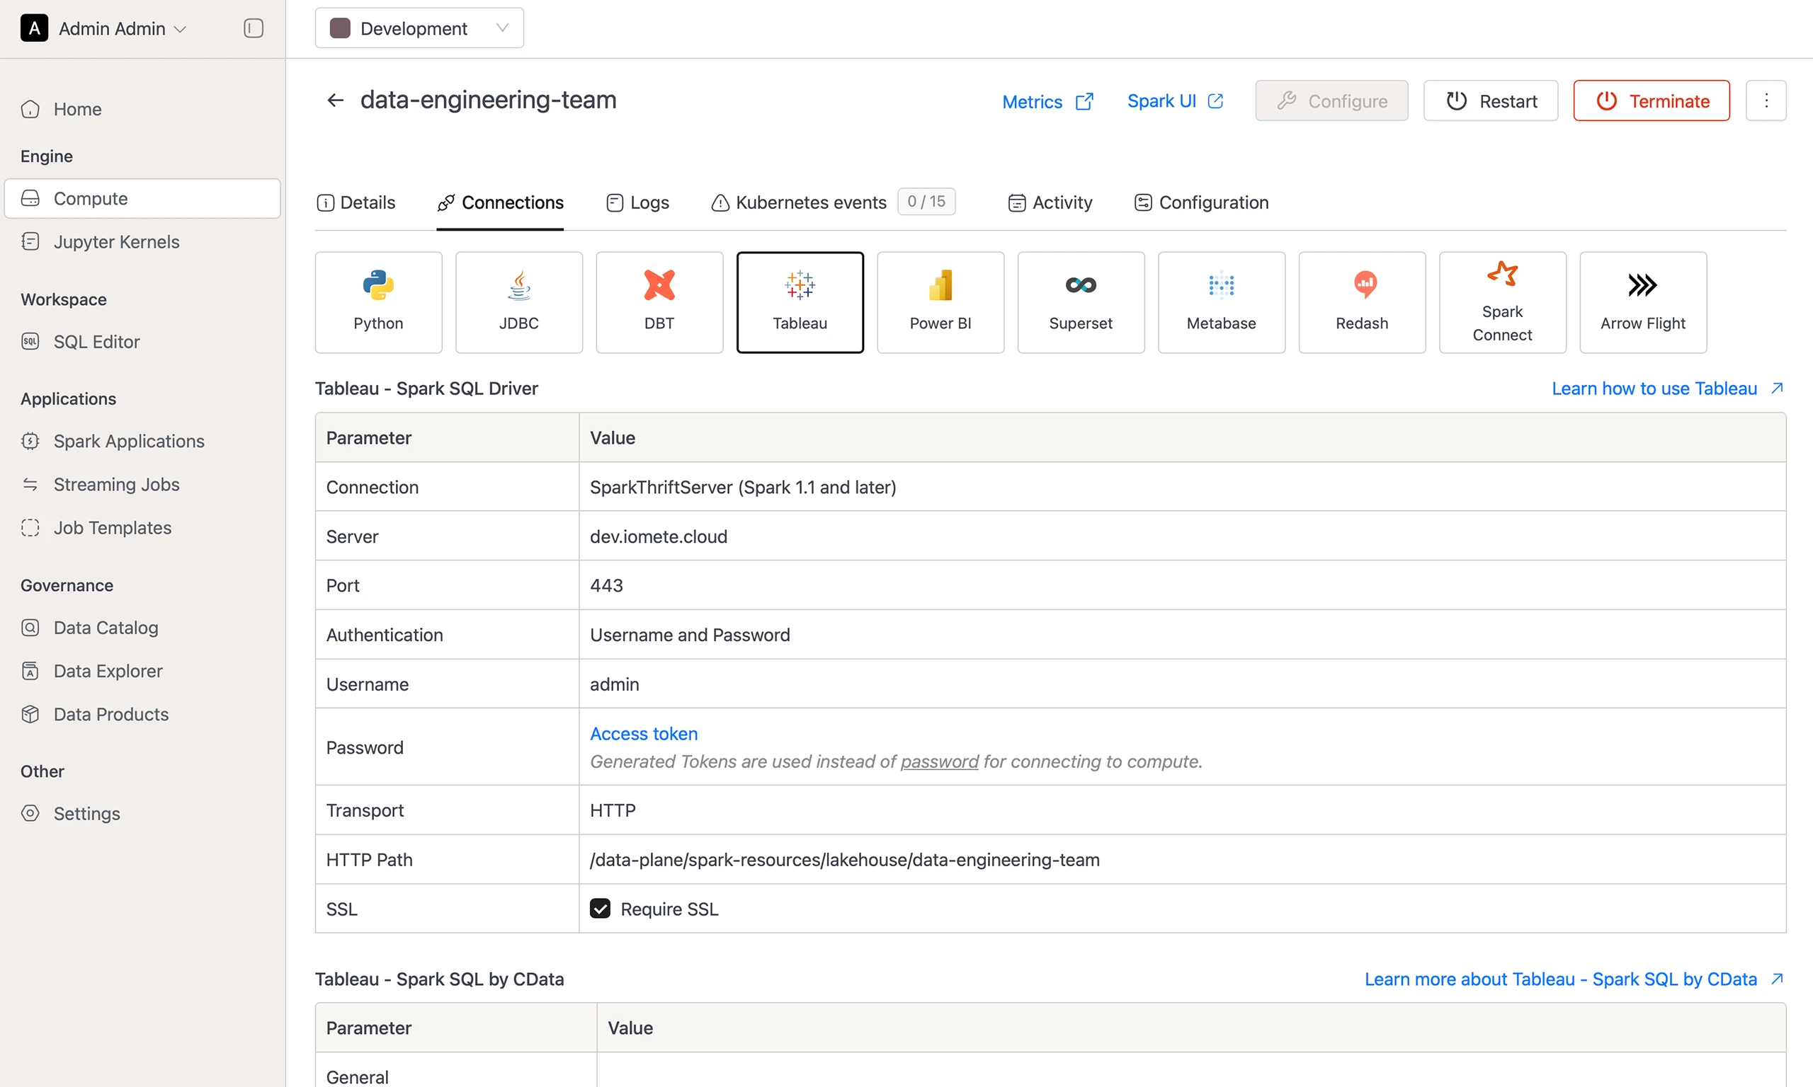Click the underlined password link
The image size is (1813, 1087).
(x=939, y=761)
